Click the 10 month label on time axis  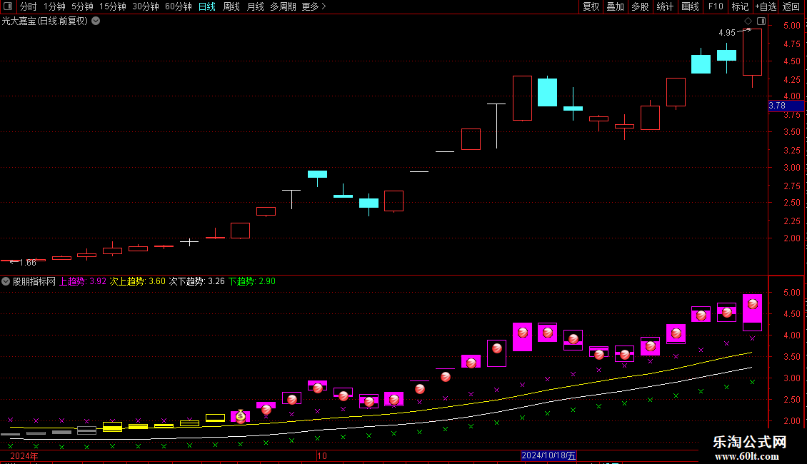(321, 455)
